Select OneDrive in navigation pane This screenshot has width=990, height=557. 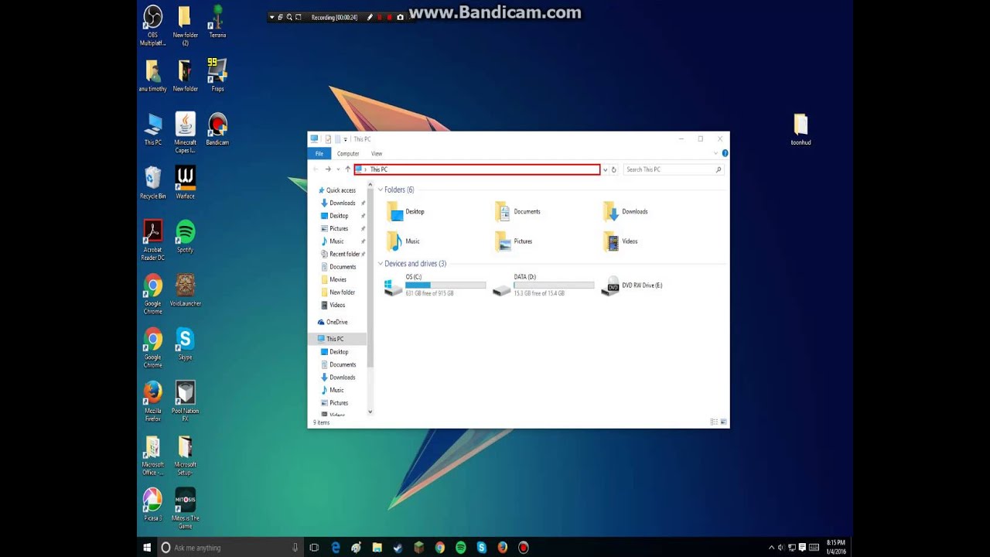(332, 322)
